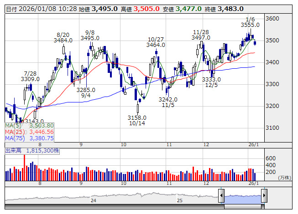The width and height of the screenshot is (298, 214).
Task: Click the month 10 label under price chart
Action: (124, 145)
